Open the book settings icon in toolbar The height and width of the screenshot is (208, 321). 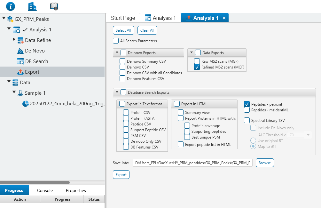pos(54,6)
